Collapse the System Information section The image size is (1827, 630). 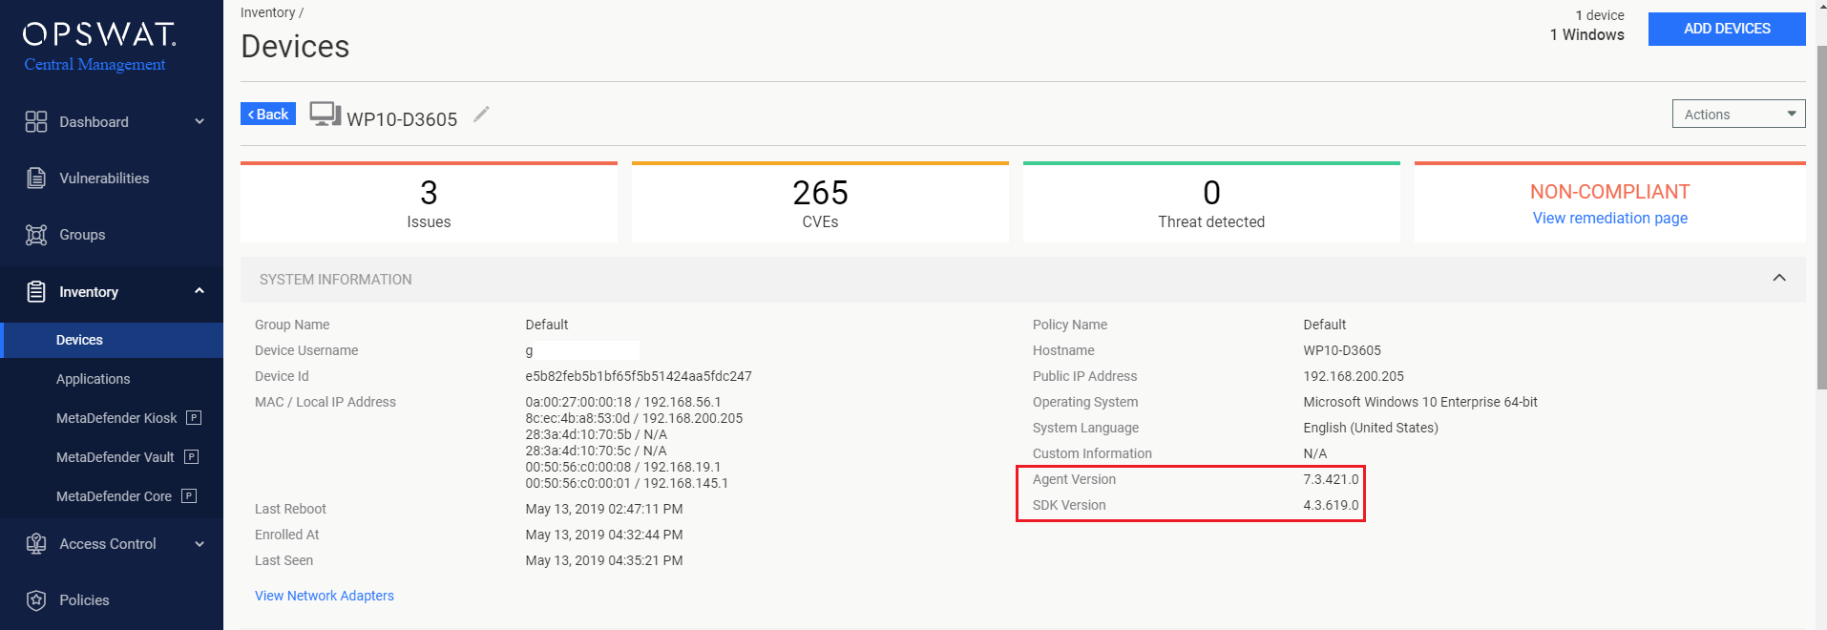coord(1778,278)
